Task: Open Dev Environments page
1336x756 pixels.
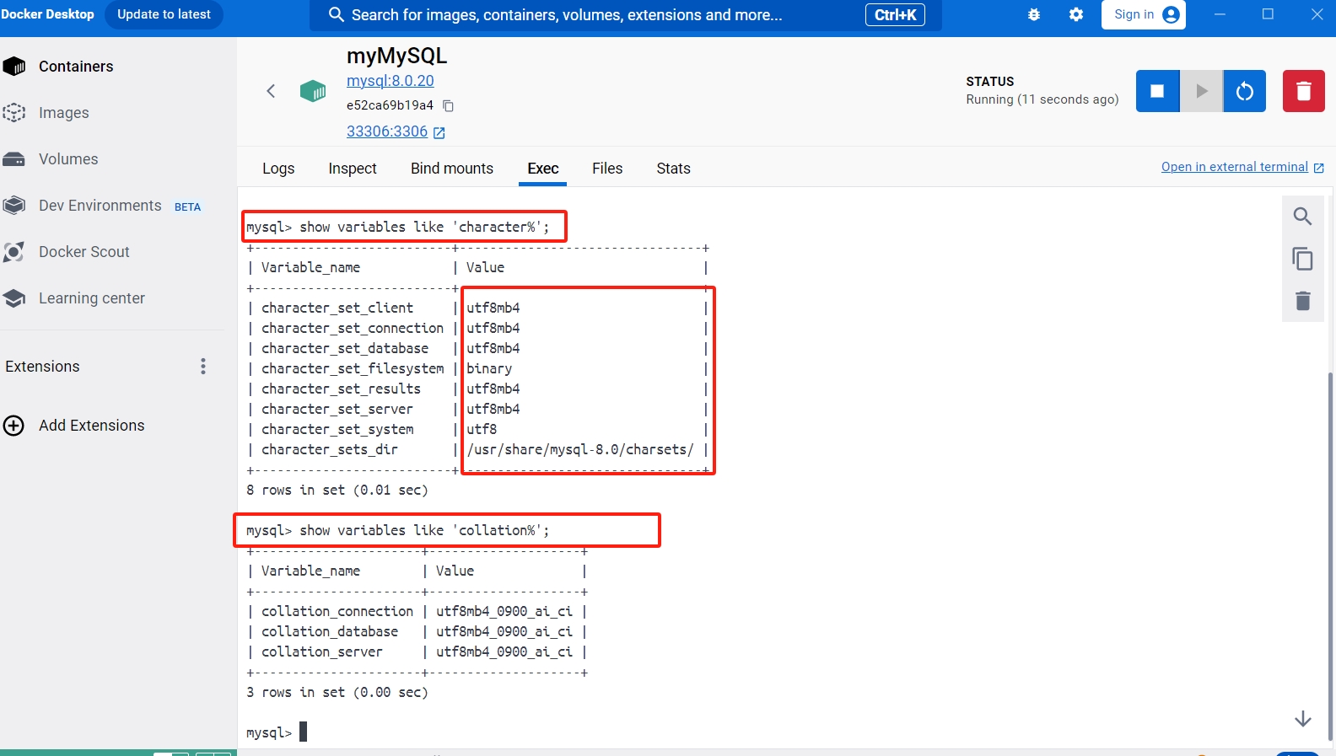Action: tap(100, 206)
